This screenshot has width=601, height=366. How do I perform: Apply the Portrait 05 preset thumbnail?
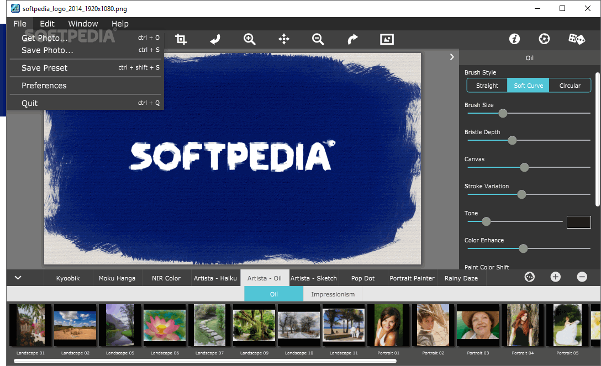click(x=567, y=325)
